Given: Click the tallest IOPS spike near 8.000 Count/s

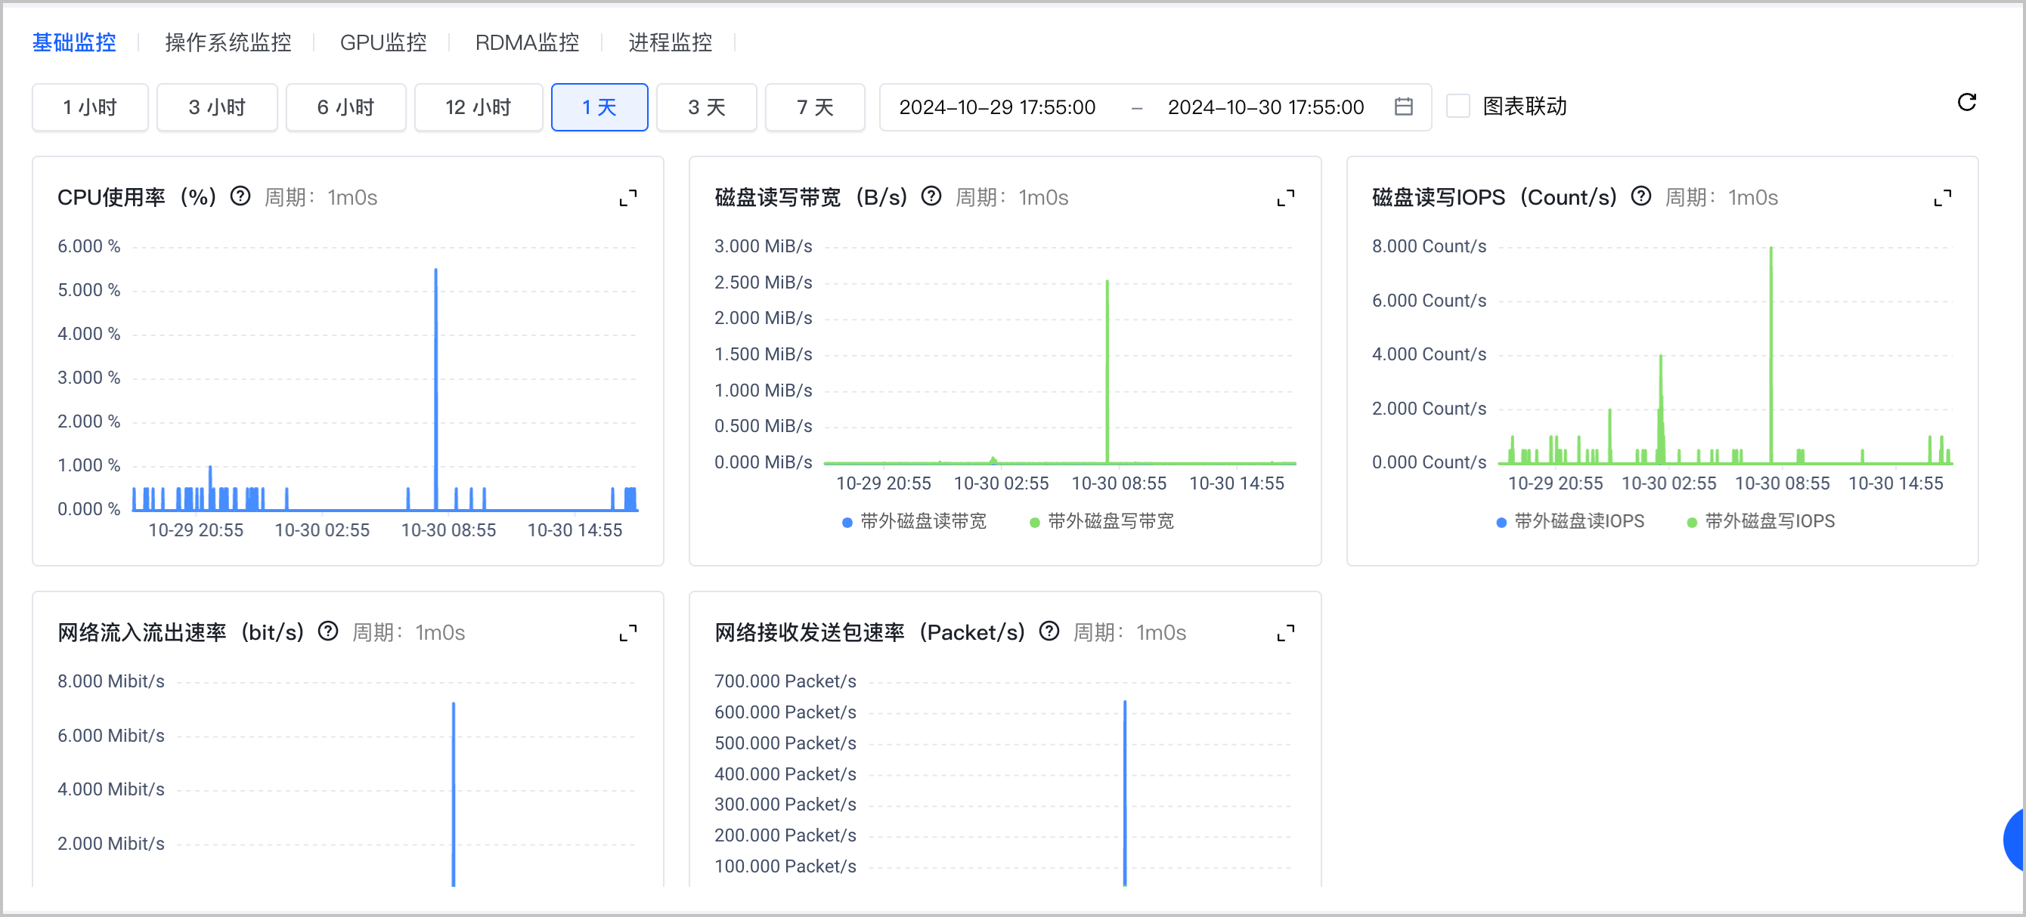Looking at the screenshot, I should click(1770, 354).
